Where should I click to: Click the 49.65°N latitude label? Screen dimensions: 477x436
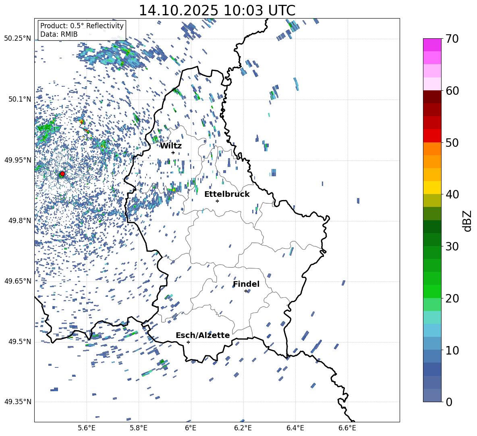pyautogui.click(x=18, y=281)
